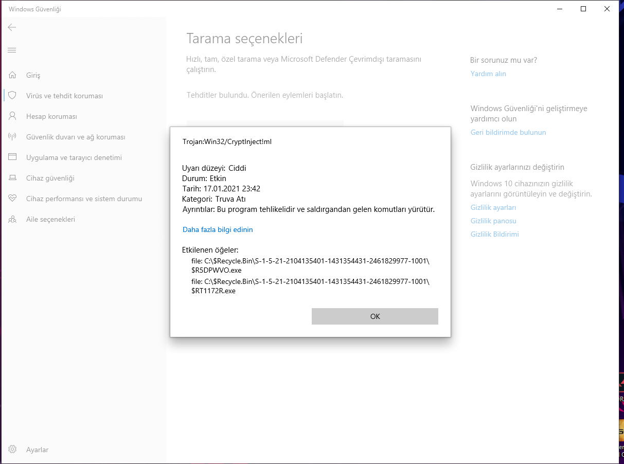624x464 pixels.
Task: Open the Gizlilik ayarları link
Action: click(493, 207)
